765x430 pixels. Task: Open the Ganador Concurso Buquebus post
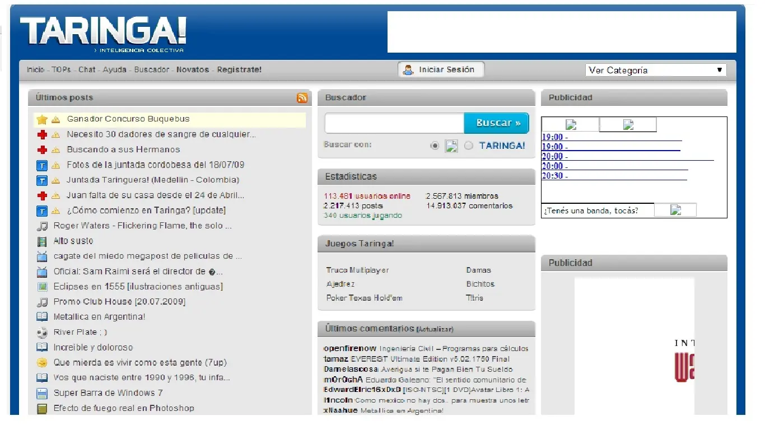click(x=128, y=119)
